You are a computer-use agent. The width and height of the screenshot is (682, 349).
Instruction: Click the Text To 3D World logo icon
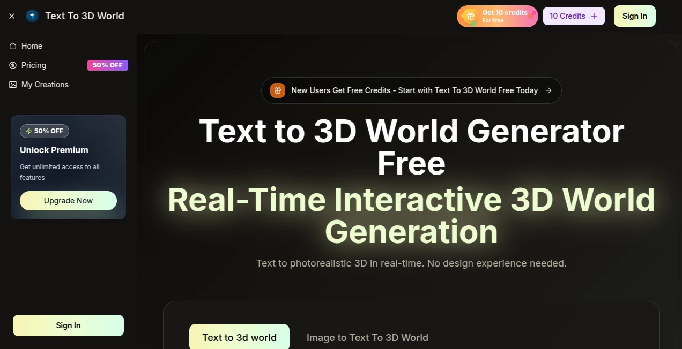click(x=32, y=16)
